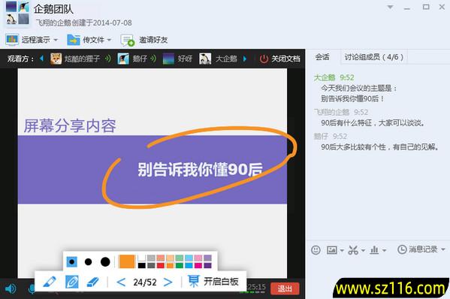Select the largest brush size dot

pyautogui.click(x=105, y=261)
